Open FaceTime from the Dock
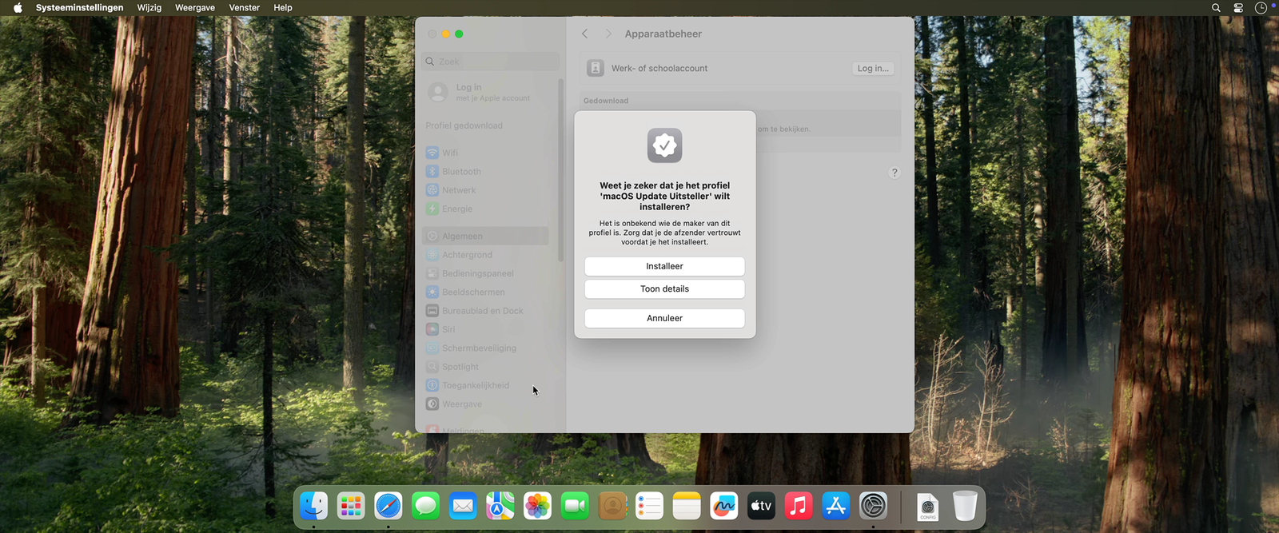Image resolution: width=1279 pixels, height=533 pixels. coord(575,506)
